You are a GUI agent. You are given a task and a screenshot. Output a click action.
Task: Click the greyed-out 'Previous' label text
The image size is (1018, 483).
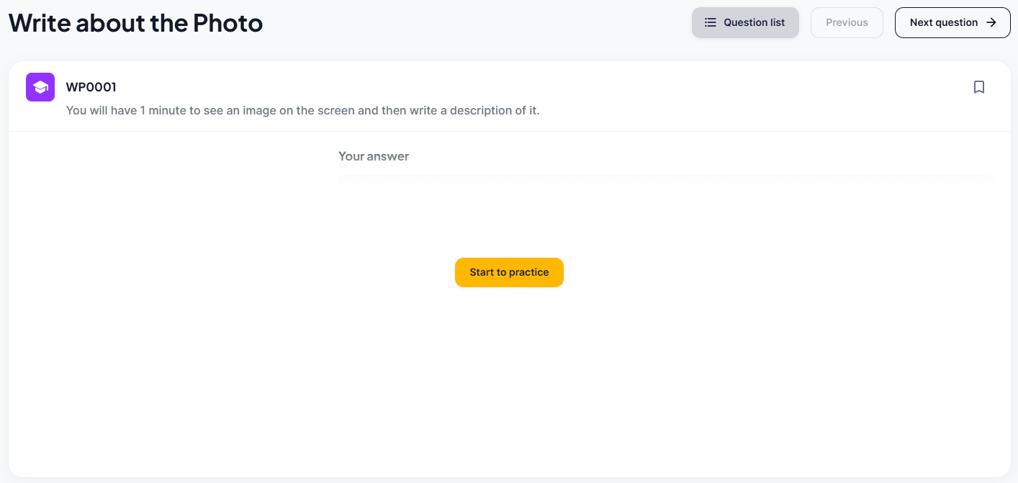click(847, 22)
